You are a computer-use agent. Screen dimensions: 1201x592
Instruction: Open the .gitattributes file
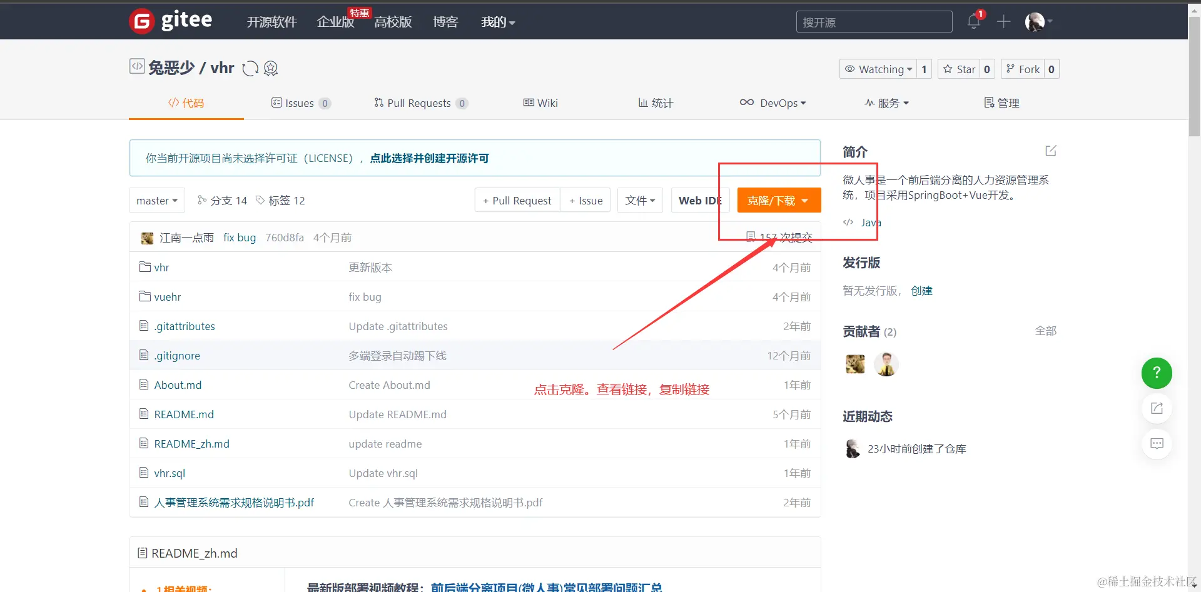(x=185, y=326)
